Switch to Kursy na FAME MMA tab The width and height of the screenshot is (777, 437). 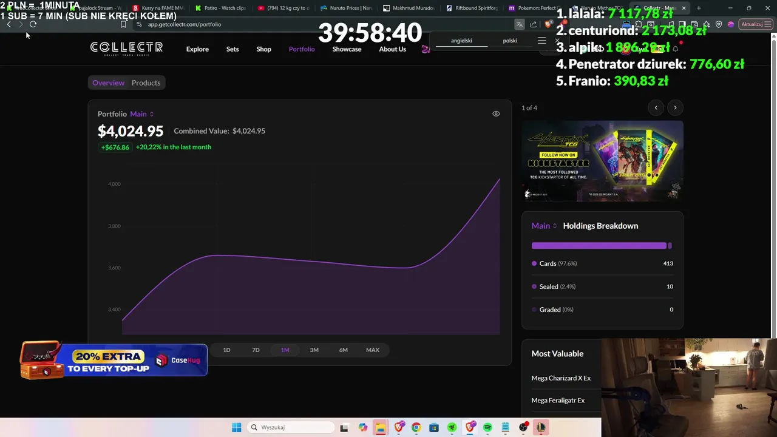[158, 8]
